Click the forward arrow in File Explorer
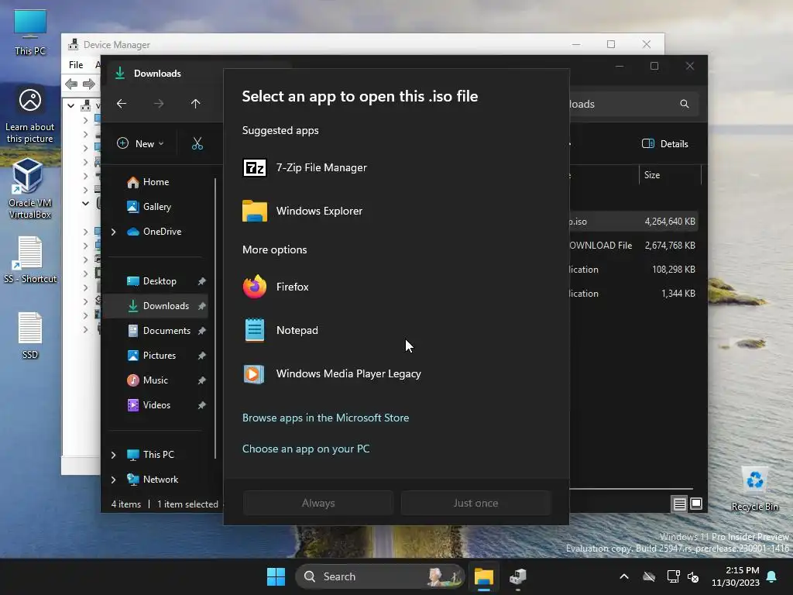 click(159, 104)
